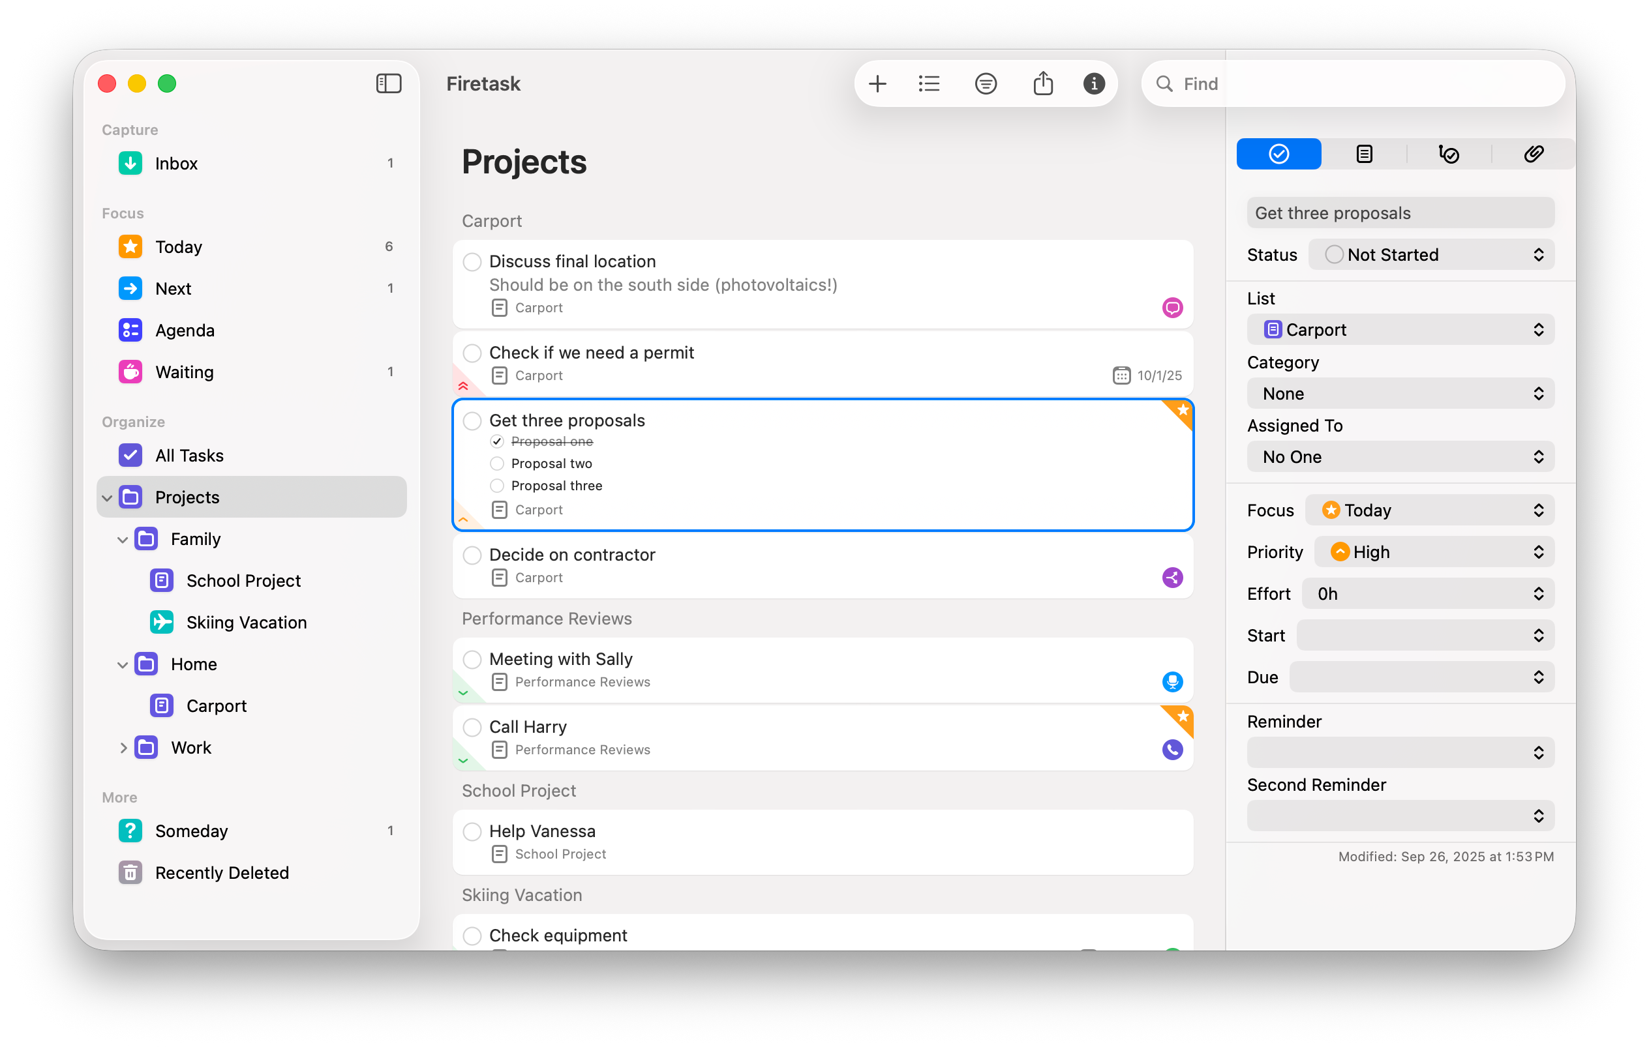Click the filter circle icon in toolbar
This screenshot has width=1649, height=1047.
click(986, 84)
